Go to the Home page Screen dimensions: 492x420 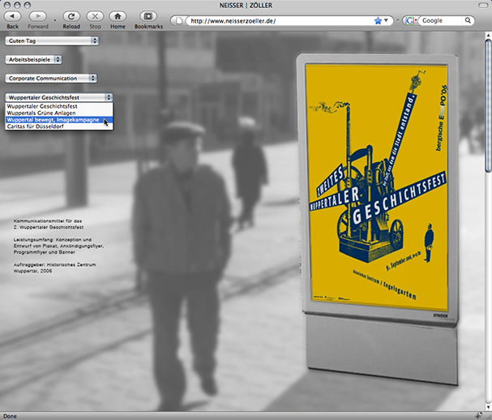point(118,17)
